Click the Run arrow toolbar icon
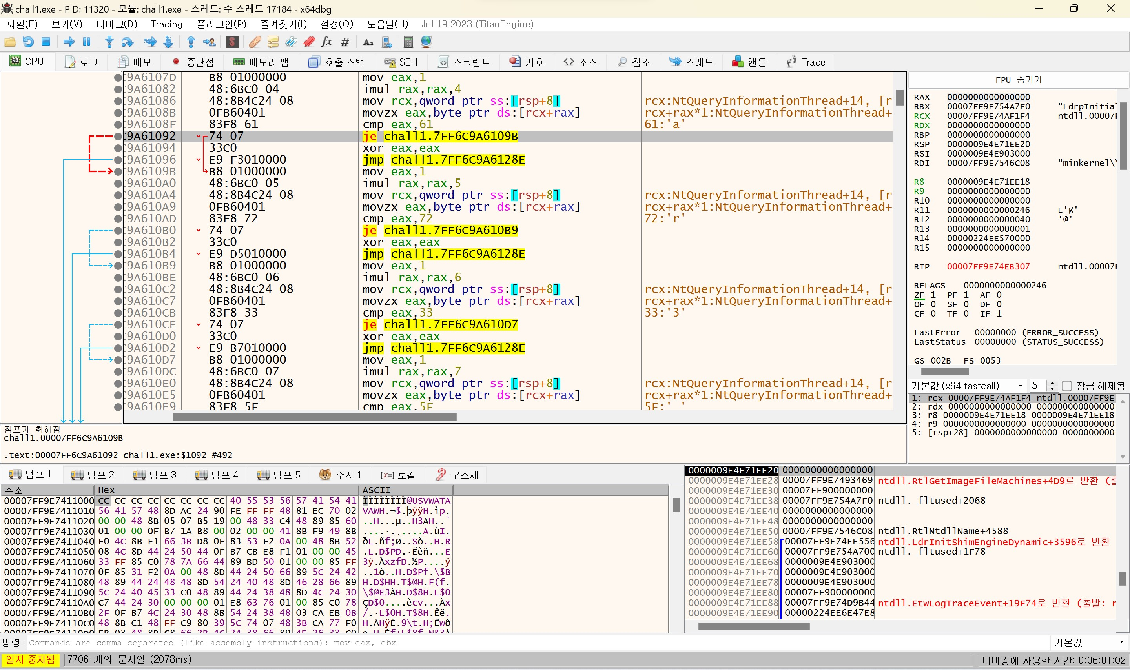 click(x=69, y=42)
